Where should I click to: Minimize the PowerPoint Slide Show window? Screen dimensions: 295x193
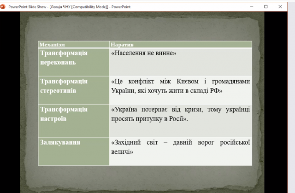point(252,6)
